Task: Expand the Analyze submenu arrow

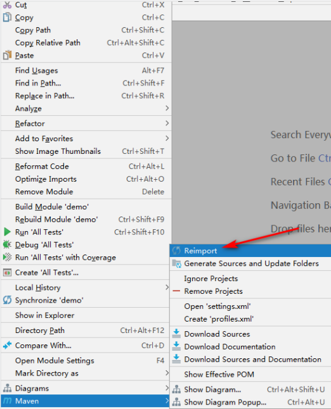Action: tap(167, 108)
